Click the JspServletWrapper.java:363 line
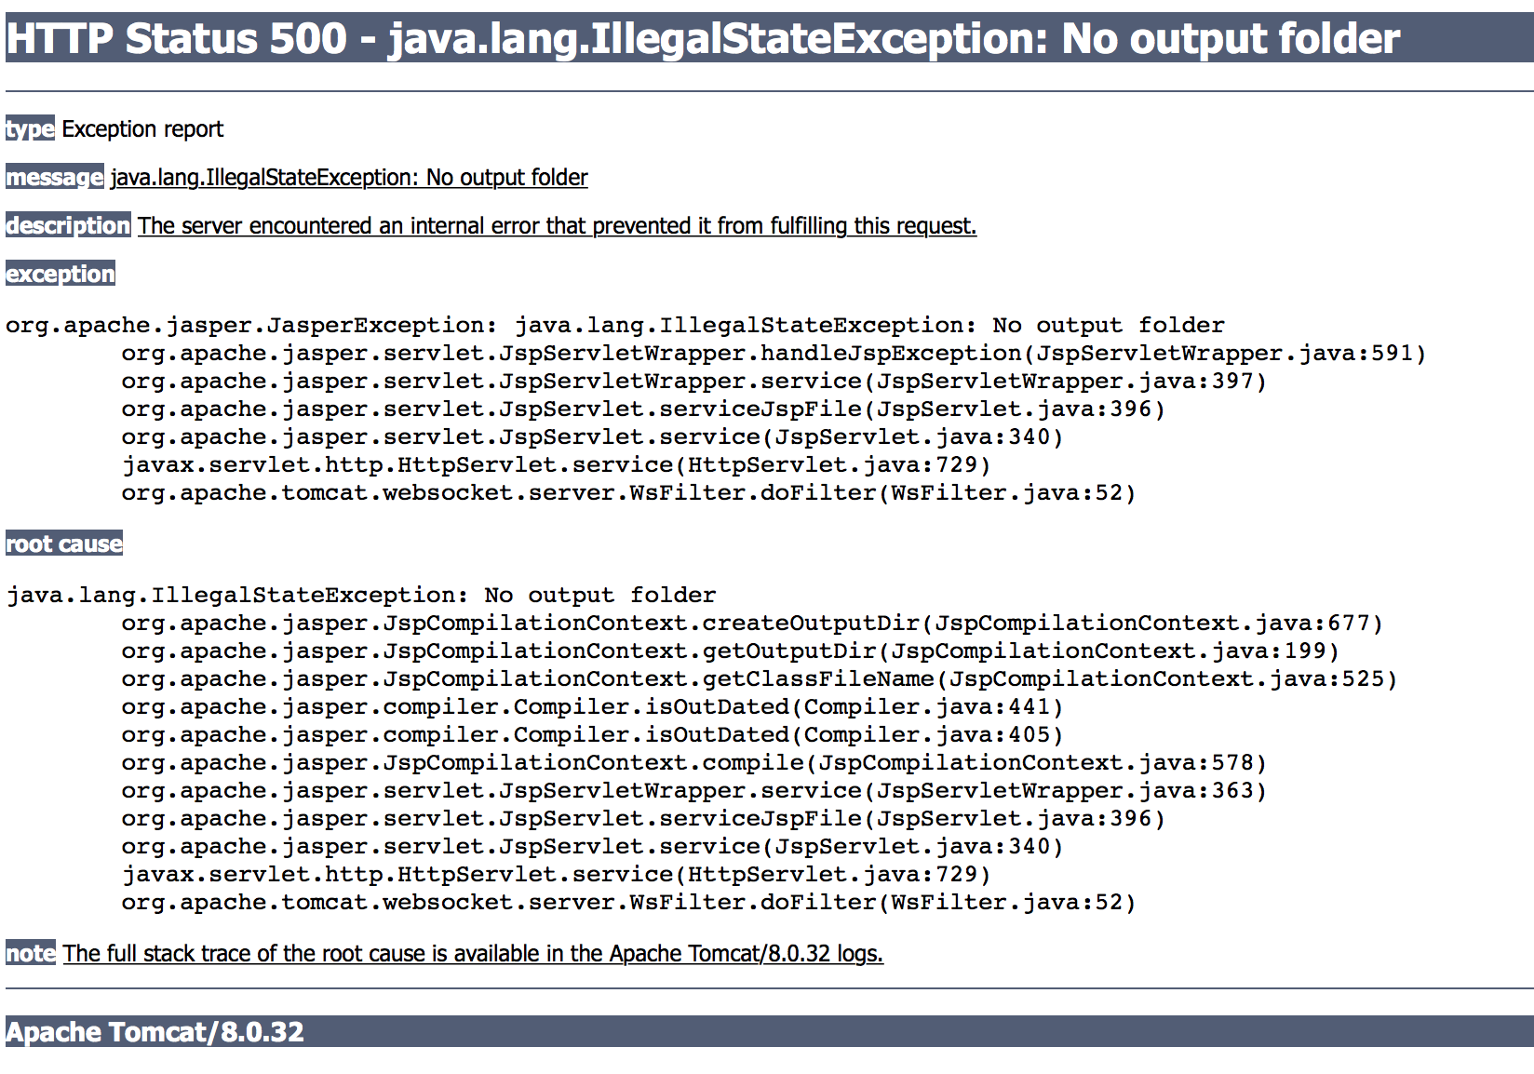Screen dimensions: 1534x1074 pyautogui.click(x=694, y=790)
